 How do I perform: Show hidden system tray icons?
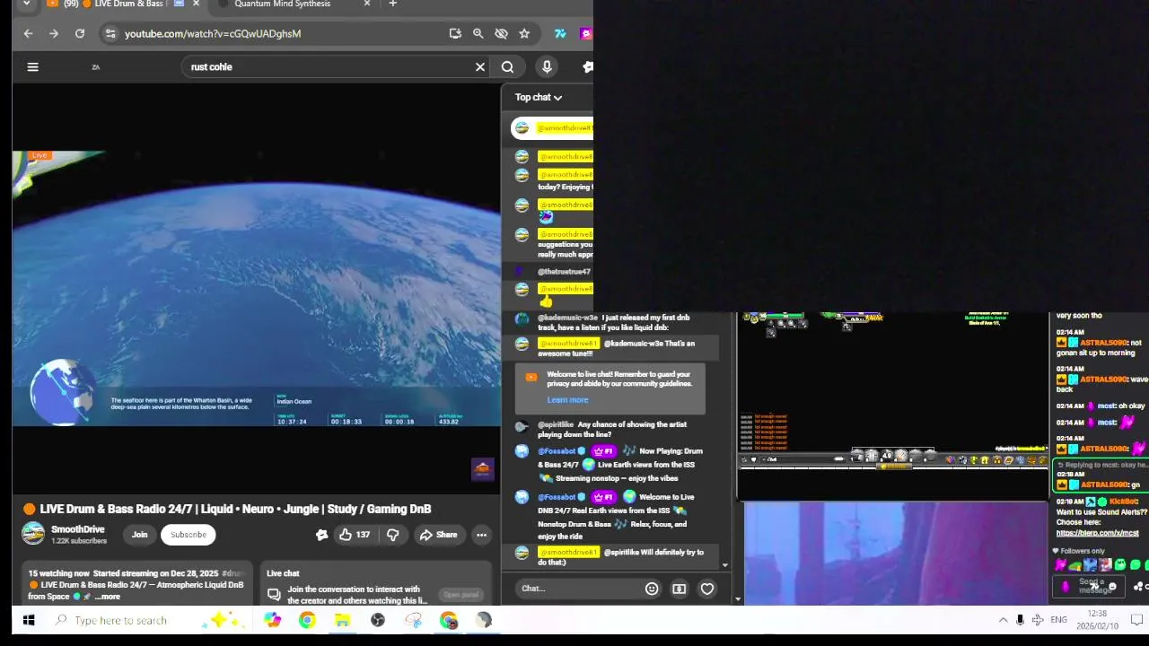pos(1003,620)
